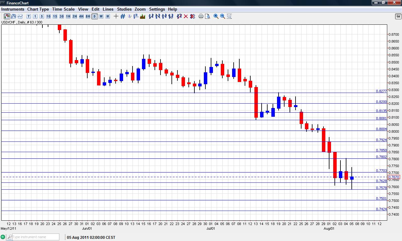Switch to the Weekly (W) timeframe

pyautogui.click(x=101, y=16)
